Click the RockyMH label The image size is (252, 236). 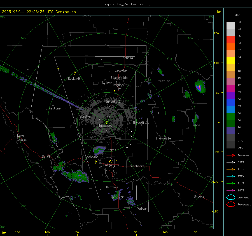click(74, 79)
